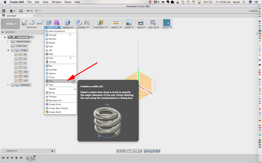Click the Look At icon

click(124, 151)
